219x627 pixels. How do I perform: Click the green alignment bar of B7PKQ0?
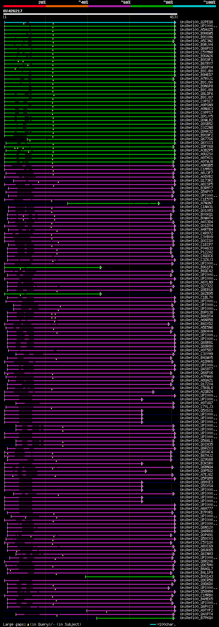[x=136, y=618]
